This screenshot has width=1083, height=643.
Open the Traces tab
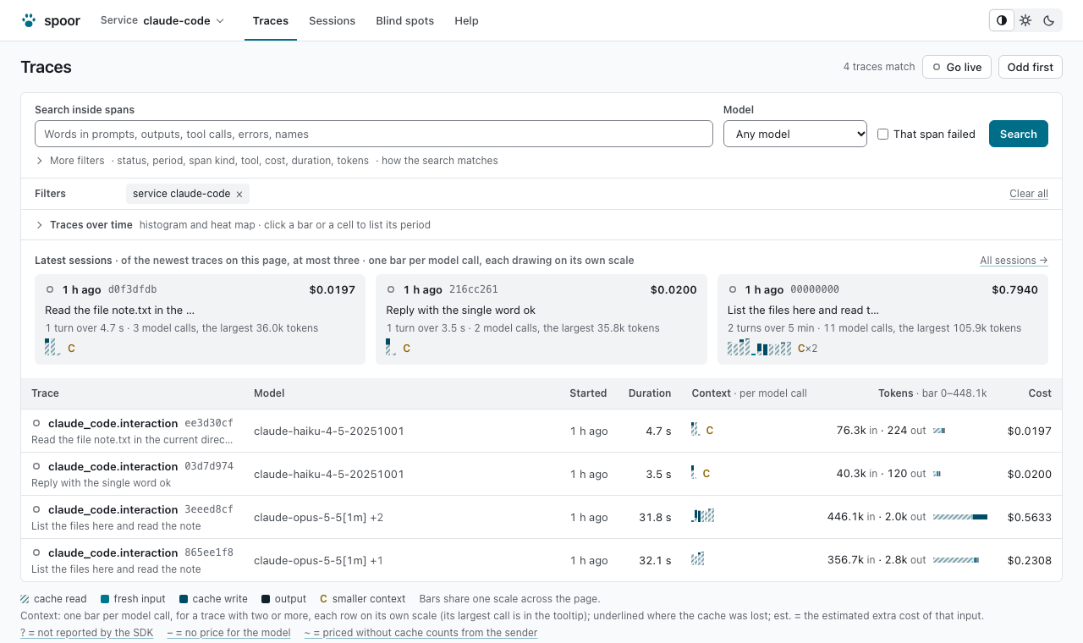271,20
